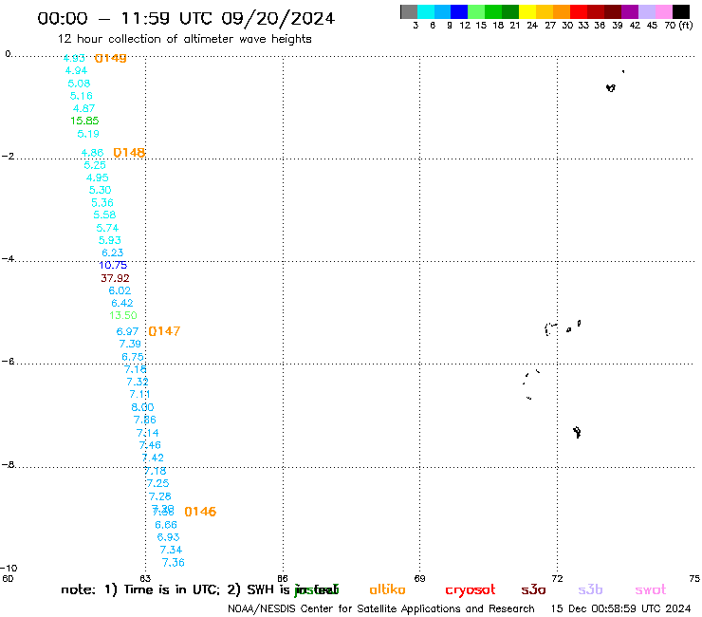Select the reading 6.02

click(120, 290)
